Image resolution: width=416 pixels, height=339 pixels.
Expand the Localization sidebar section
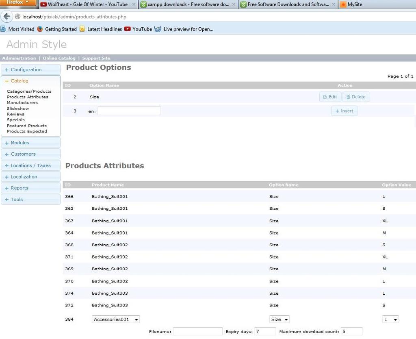click(x=31, y=177)
